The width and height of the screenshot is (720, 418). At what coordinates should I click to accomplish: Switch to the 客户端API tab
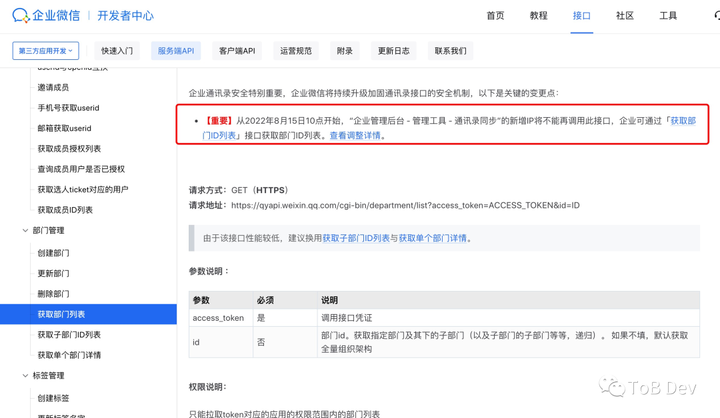(x=237, y=50)
